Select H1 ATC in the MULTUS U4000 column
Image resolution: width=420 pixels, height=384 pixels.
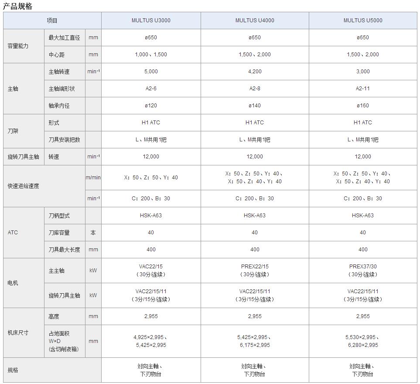[x=255, y=123]
